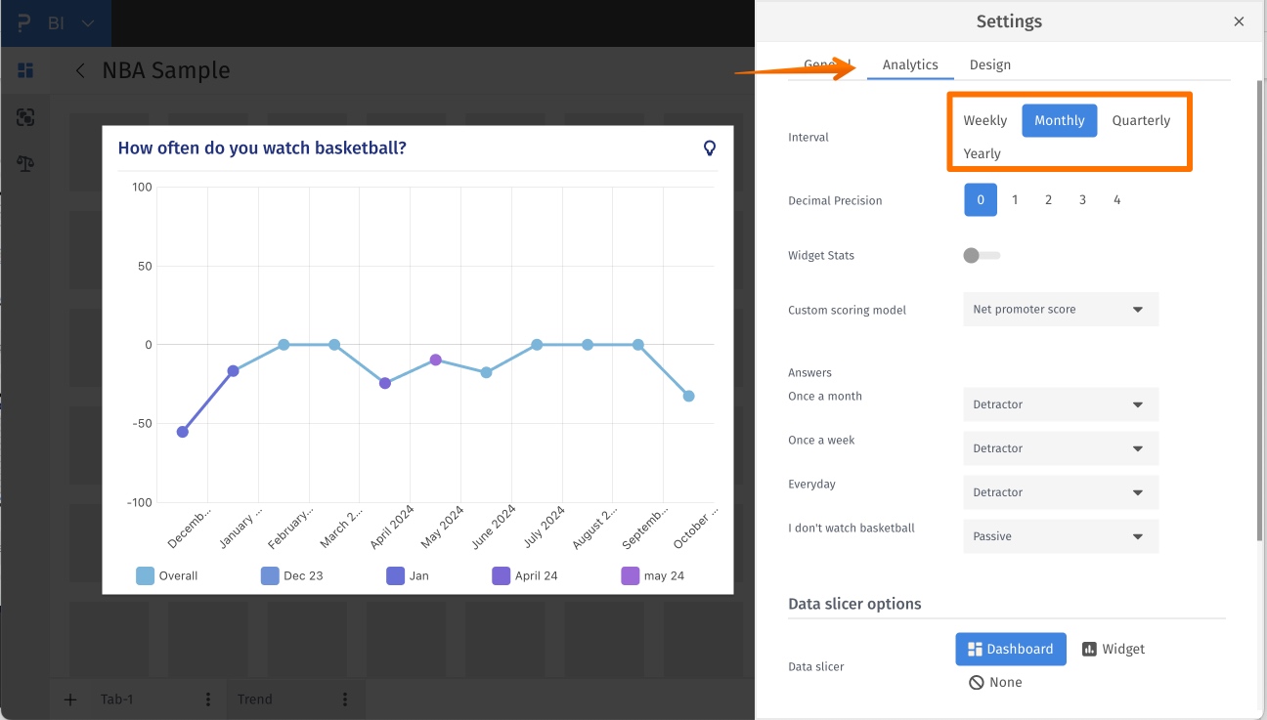This screenshot has height=720, width=1267.
Task: Select Weekly interval option
Action: (x=984, y=121)
